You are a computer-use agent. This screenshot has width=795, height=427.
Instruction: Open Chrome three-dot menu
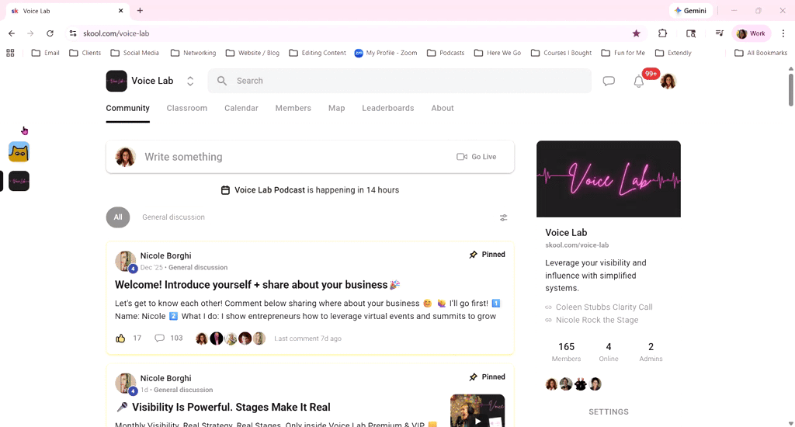[x=783, y=33]
